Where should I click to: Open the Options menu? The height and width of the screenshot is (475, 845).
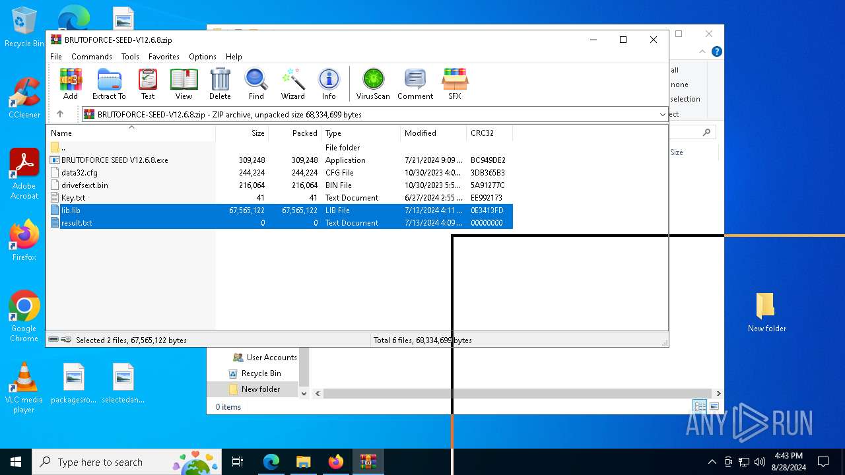point(203,57)
